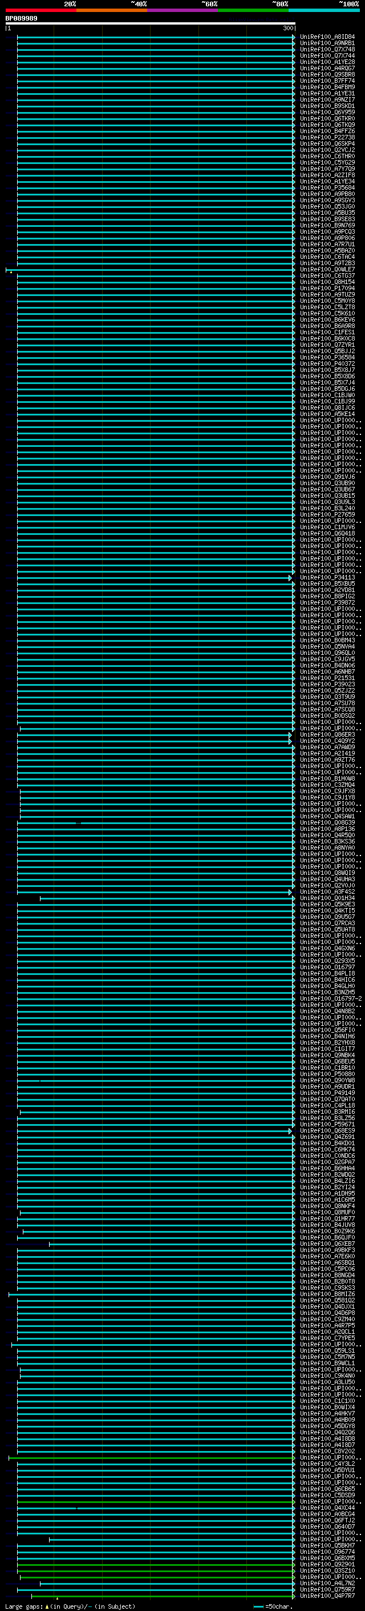Select the UniRef100_C7YPE5 label
The width and height of the screenshot is (365, 1611).
point(327,1338)
